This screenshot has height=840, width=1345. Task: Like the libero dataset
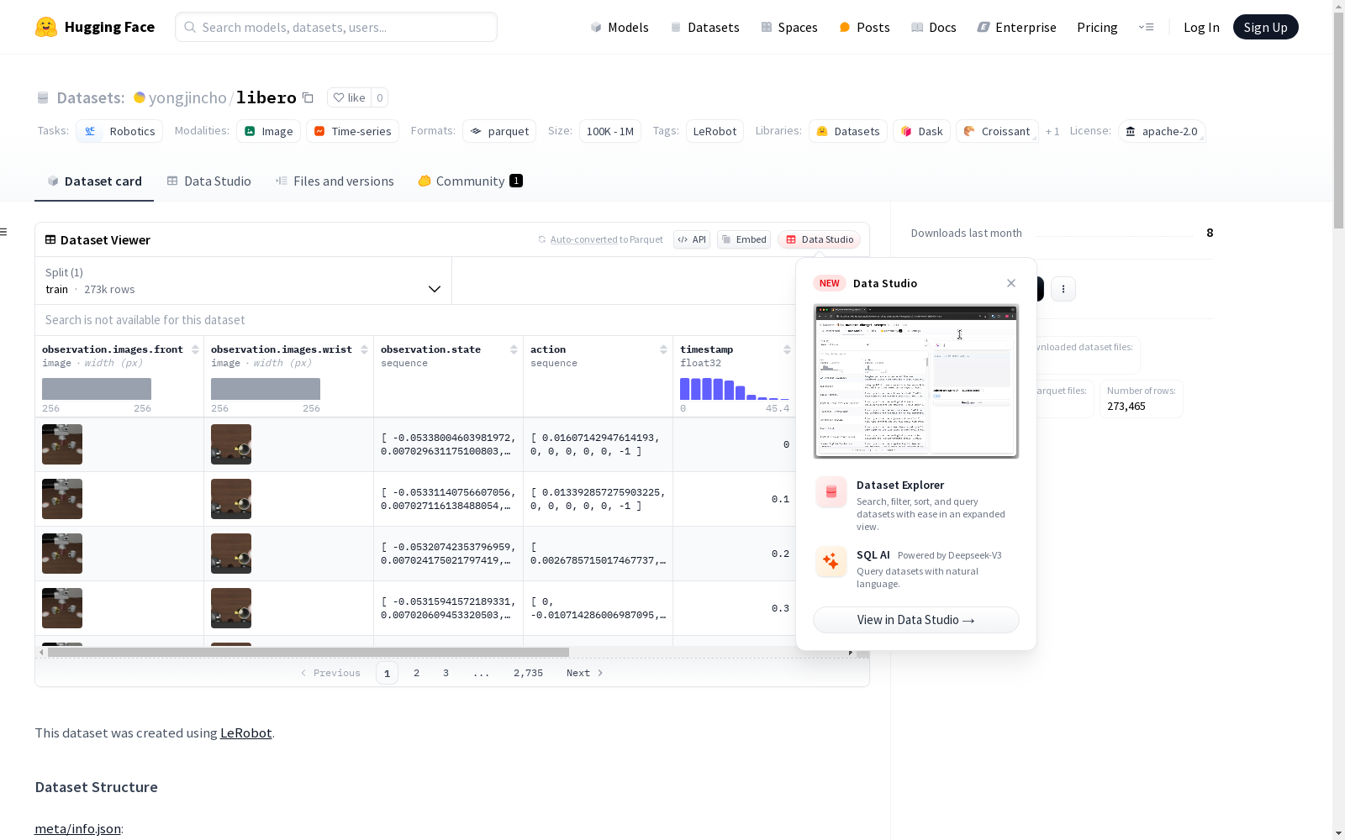(349, 98)
